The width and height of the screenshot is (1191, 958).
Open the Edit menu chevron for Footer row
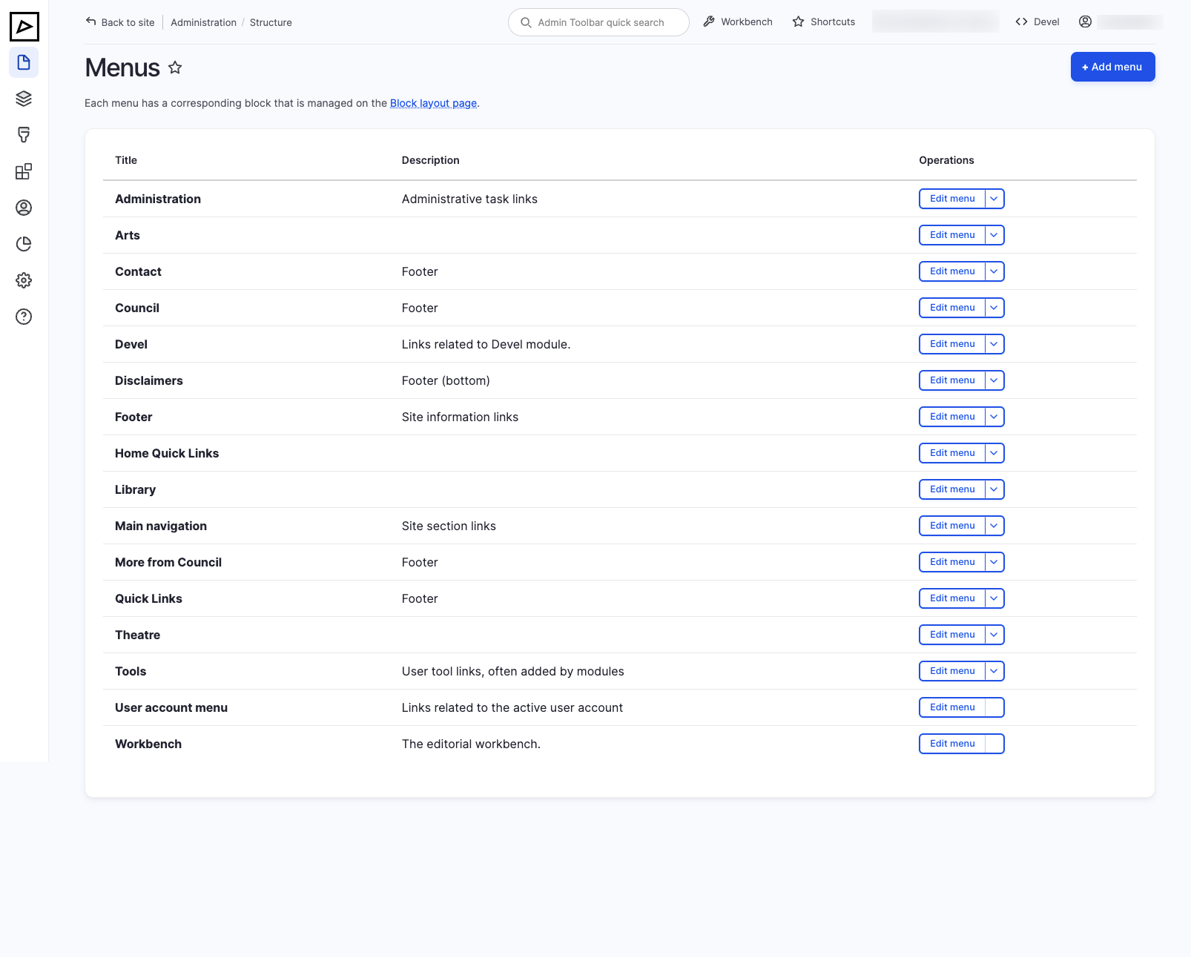pyautogui.click(x=994, y=417)
